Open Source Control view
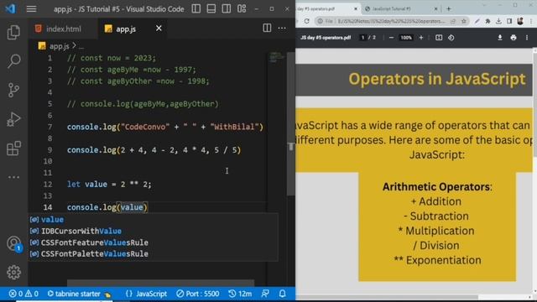 click(x=13, y=90)
